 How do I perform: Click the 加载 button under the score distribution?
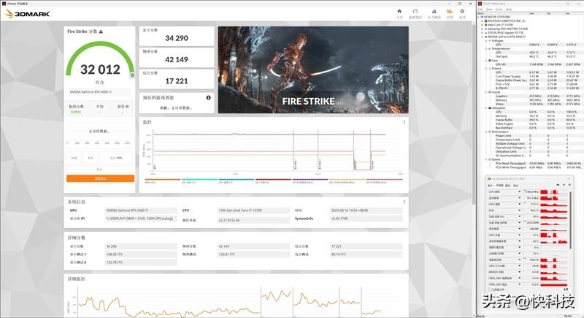click(74, 158)
